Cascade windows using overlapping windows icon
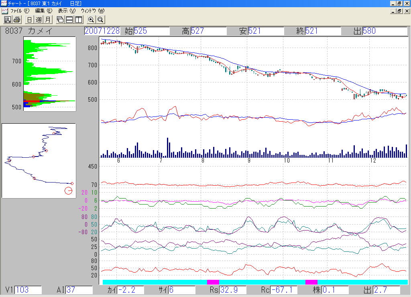Image resolution: width=411 pixels, height=297 pixels. tap(60, 19)
